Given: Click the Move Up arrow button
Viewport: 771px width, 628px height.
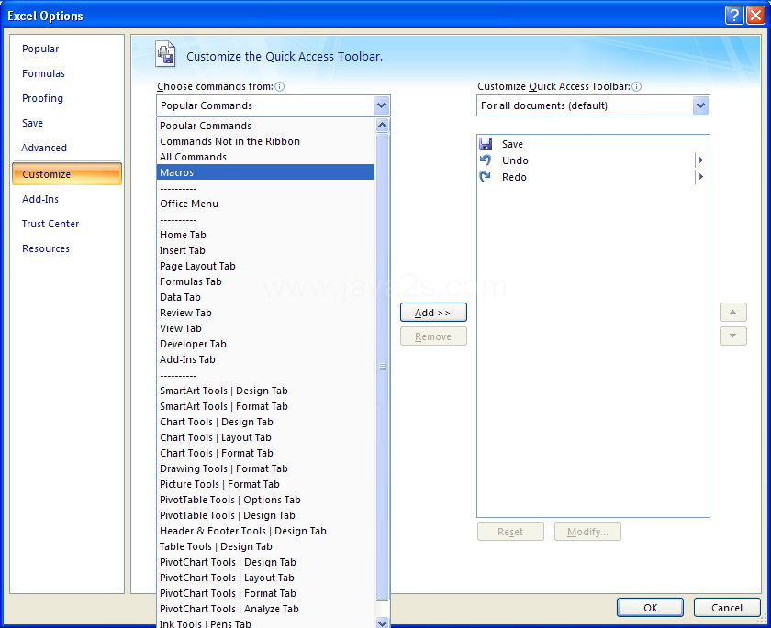Looking at the screenshot, I should point(733,313).
